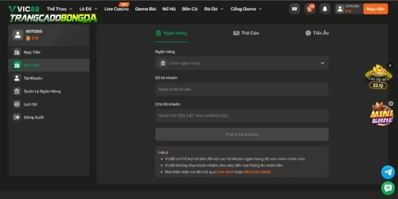This screenshot has height=199, width=398.
Task: Click the Lưu ý heading
Action: pyautogui.click(x=163, y=152)
